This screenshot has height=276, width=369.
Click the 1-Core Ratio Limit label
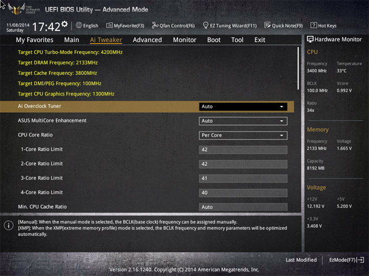pyautogui.click(x=42, y=149)
